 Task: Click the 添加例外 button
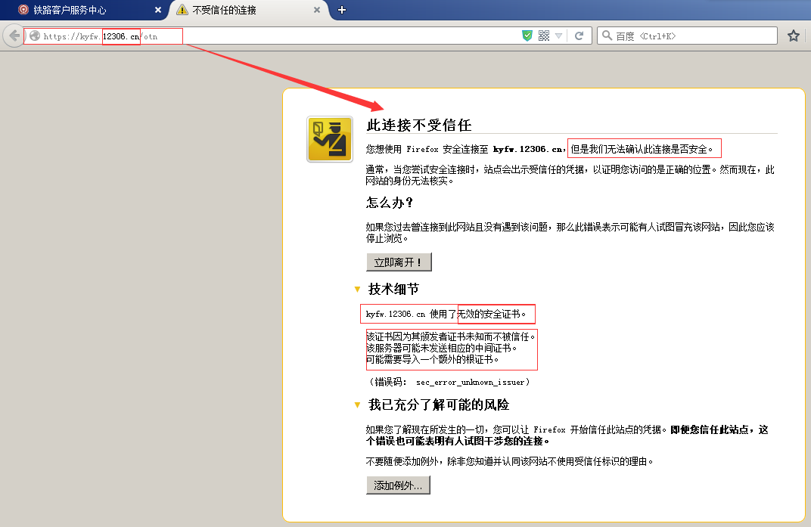[398, 485]
